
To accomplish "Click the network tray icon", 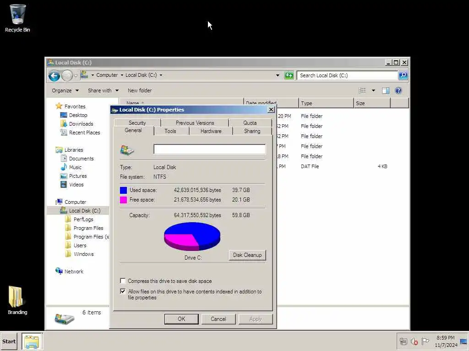I will [404, 341].
